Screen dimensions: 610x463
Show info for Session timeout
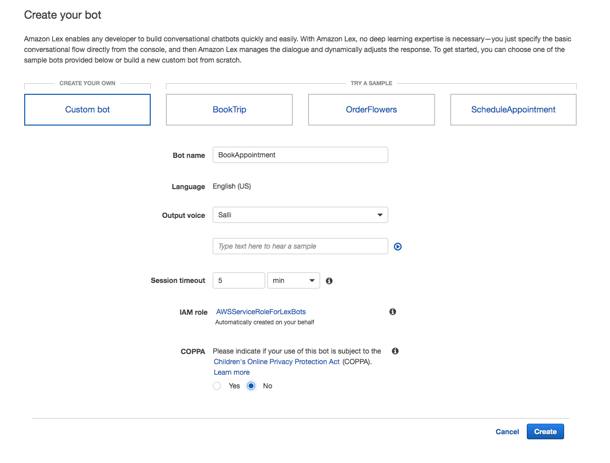tap(329, 281)
